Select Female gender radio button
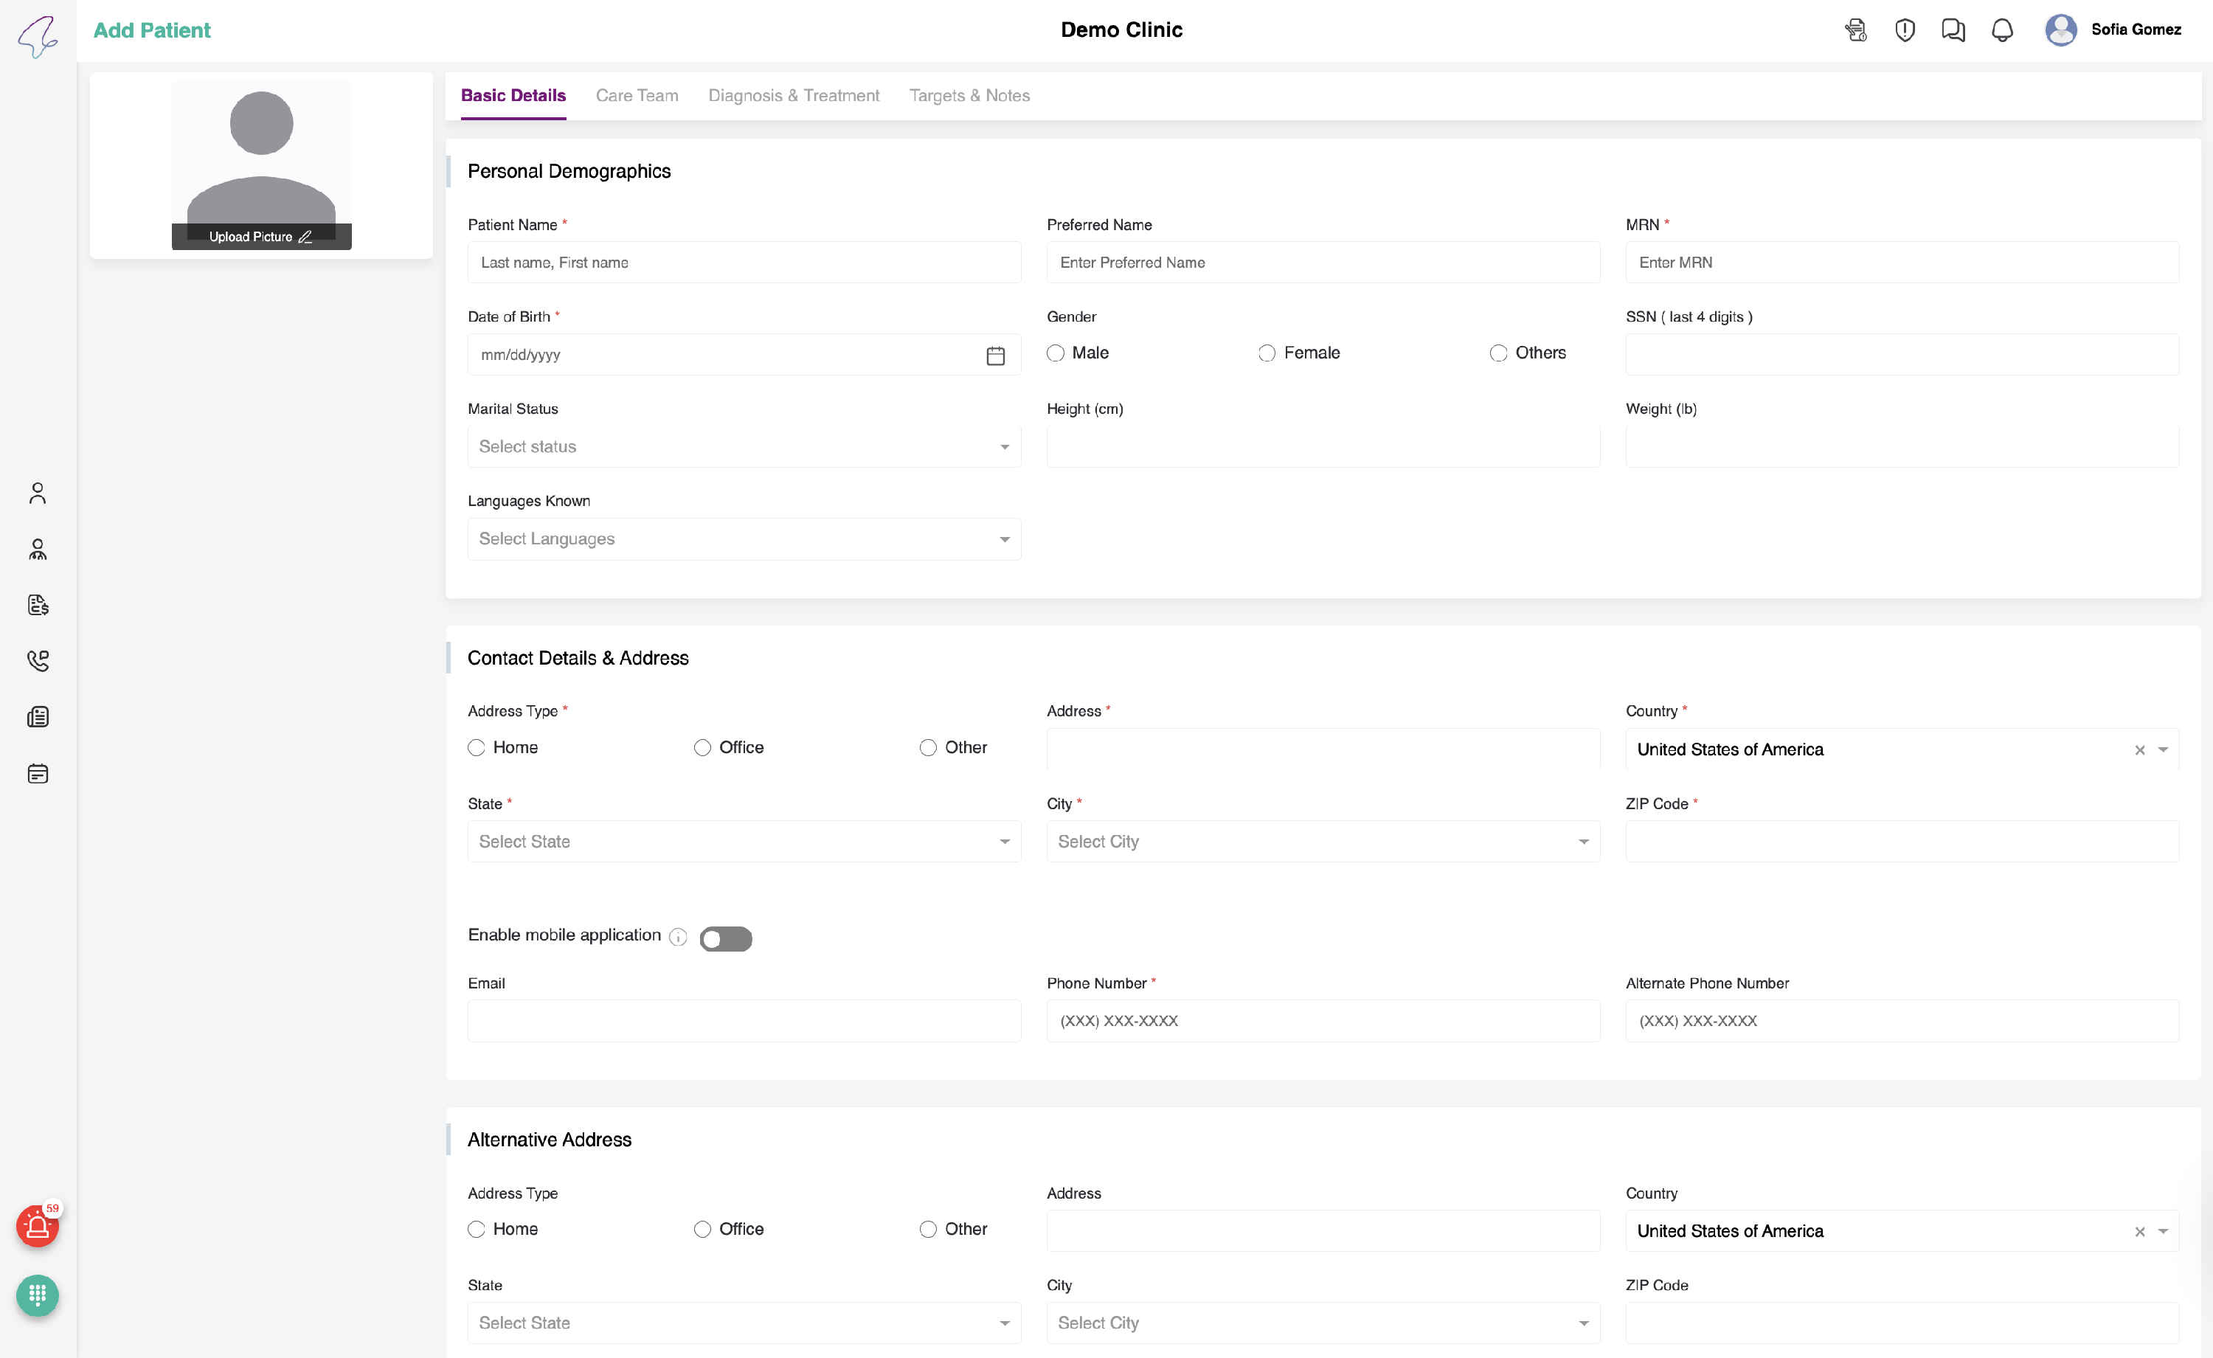The height and width of the screenshot is (1358, 2213). pos(1267,353)
